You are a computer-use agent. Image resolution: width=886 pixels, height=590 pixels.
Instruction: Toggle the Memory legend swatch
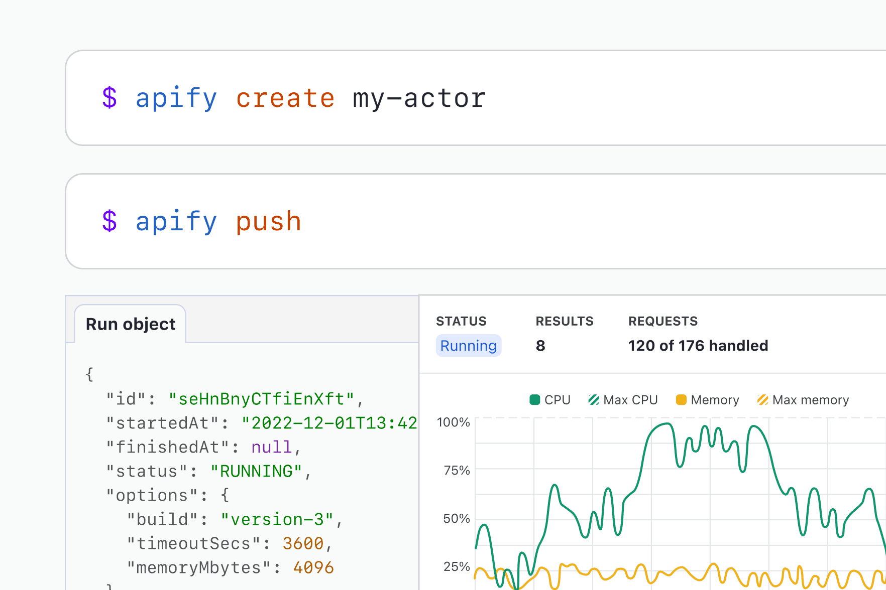[681, 400]
